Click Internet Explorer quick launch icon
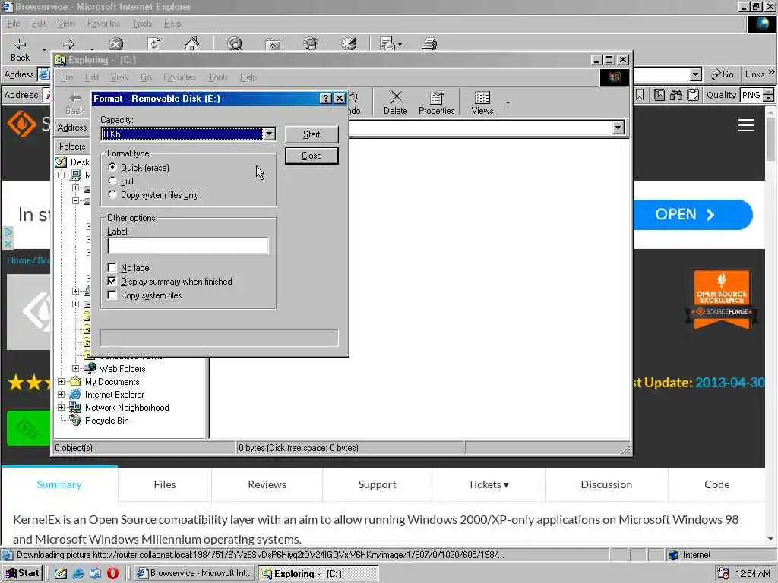Screen dimensions: 778x583 coord(78,573)
